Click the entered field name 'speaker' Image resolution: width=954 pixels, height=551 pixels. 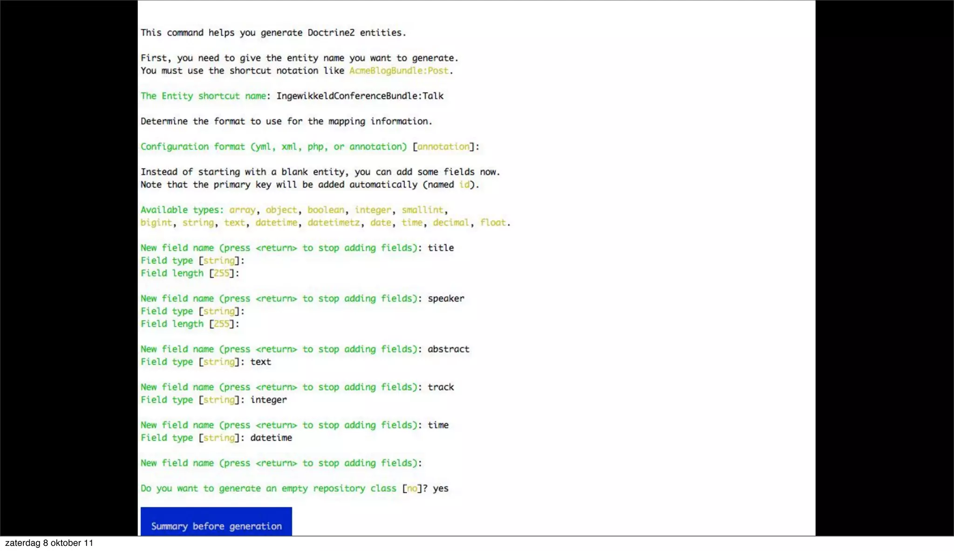tap(446, 298)
